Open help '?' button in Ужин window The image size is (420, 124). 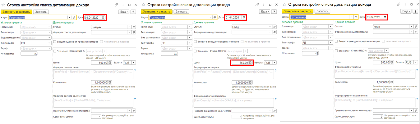[x=415, y=11]
